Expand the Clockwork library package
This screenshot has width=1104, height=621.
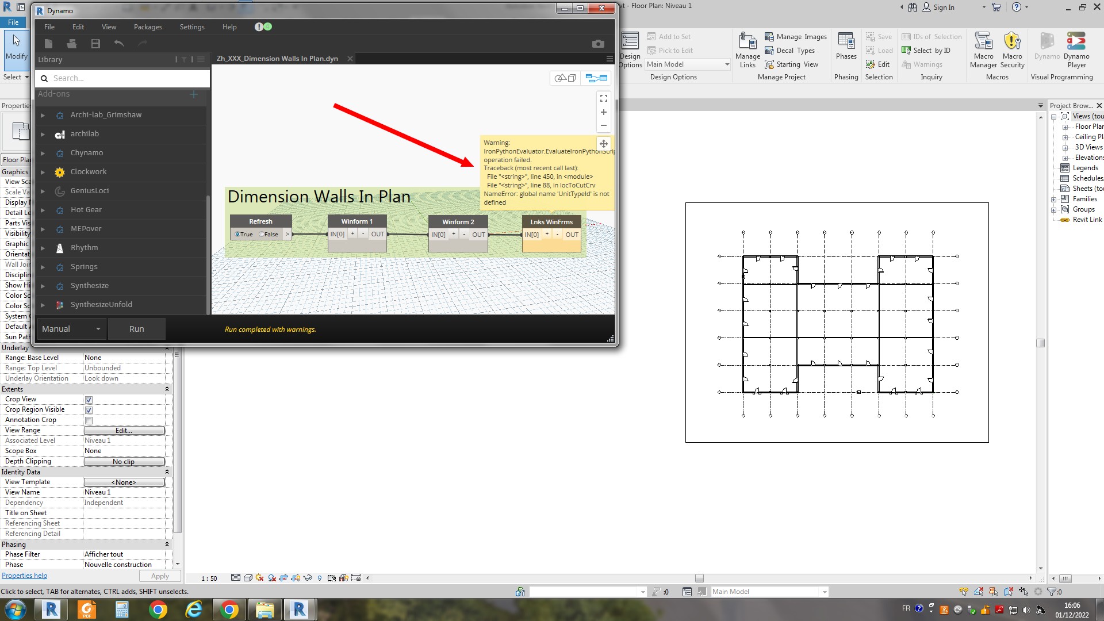(x=43, y=172)
